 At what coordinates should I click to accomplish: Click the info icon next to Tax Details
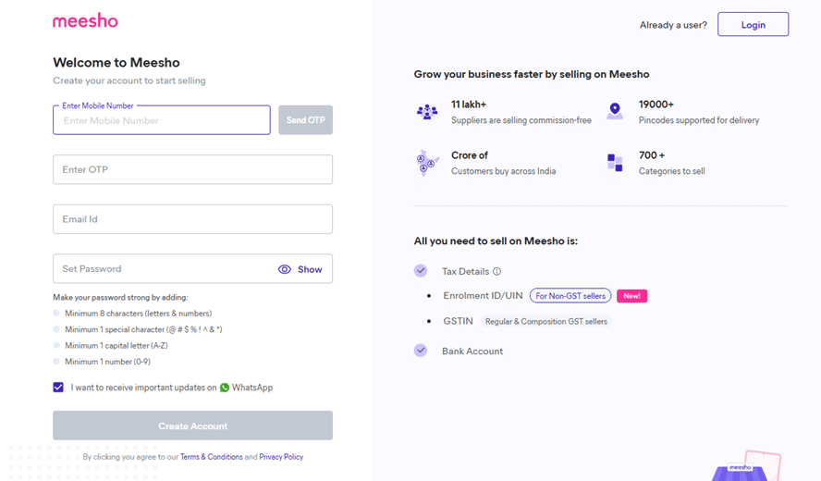(x=496, y=271)
